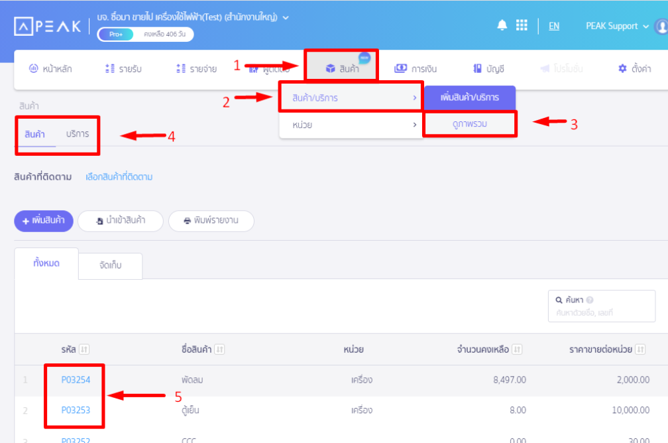
Task: Click the notification bell icon
Action: (x=502, y=25)
